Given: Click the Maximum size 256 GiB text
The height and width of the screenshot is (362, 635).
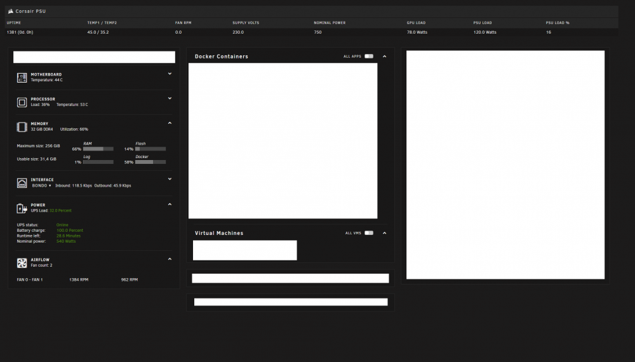Looking at the screenshot, I should tap(38, 146).
